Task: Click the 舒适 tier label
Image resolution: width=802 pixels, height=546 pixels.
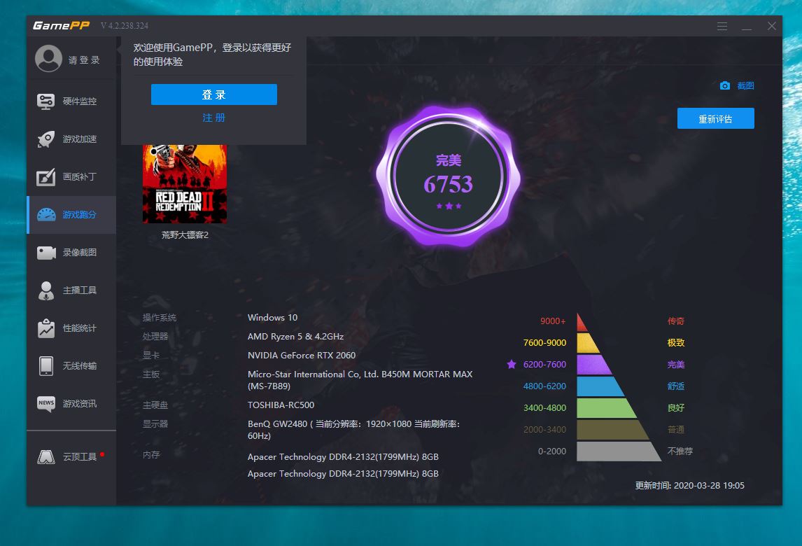Action: point(675,386)
